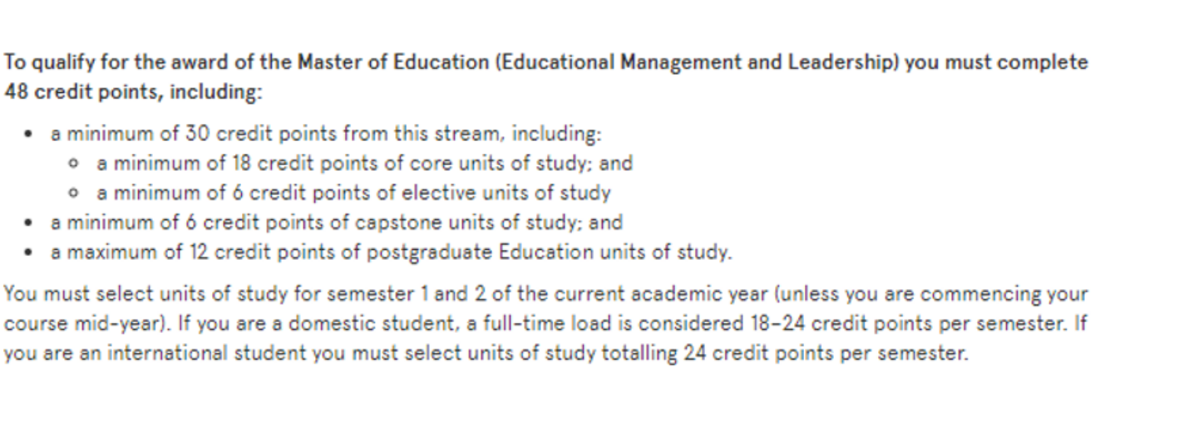Click the 'capstone units of study' bullet text
This screenshot has height=431, width=1189.
point(336,223)
